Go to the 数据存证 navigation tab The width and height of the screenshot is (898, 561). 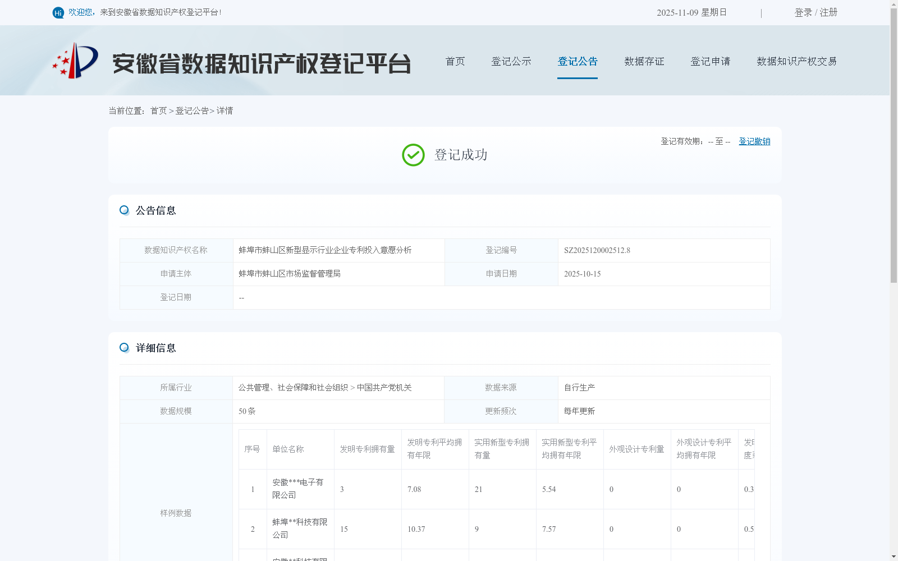click(x=644, y=61)
